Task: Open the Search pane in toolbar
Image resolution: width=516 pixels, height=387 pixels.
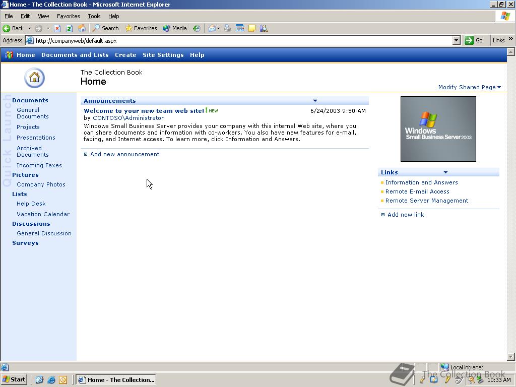Action: click(105, 28)
